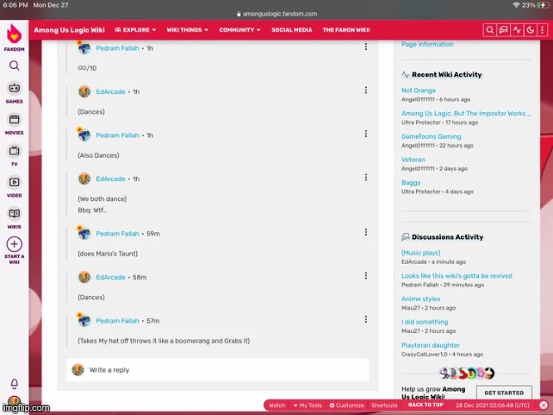Expand the Wiki Things dropdown

click(x=188, y=30)
